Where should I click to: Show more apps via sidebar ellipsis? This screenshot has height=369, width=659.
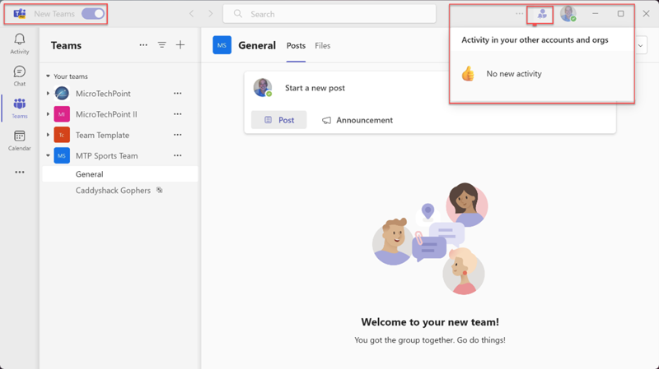click(19, 172)
